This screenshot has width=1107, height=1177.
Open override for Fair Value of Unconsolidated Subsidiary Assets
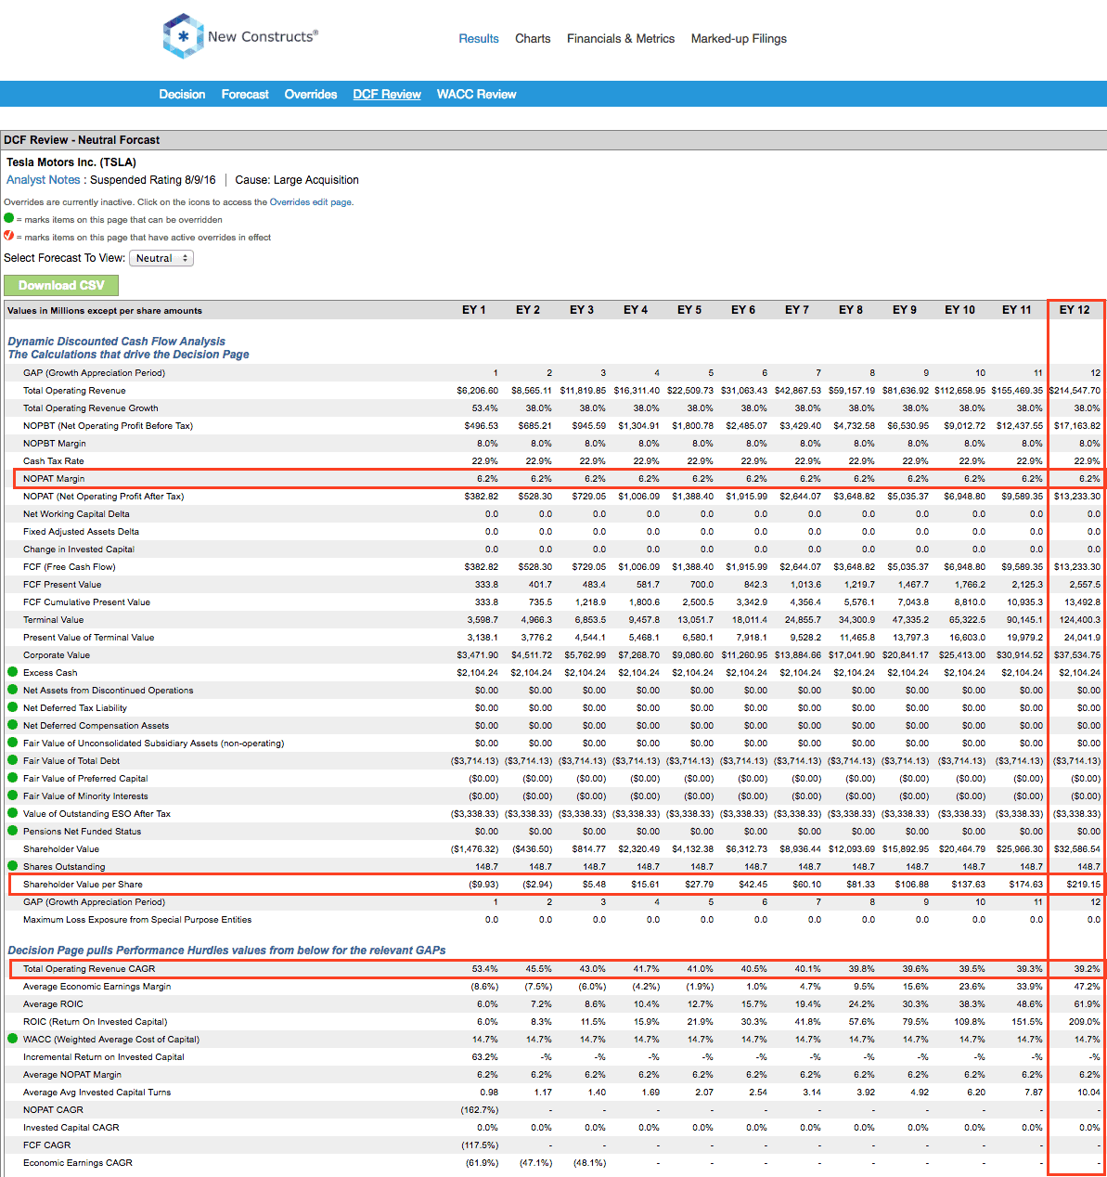click(x=13, y=743)
